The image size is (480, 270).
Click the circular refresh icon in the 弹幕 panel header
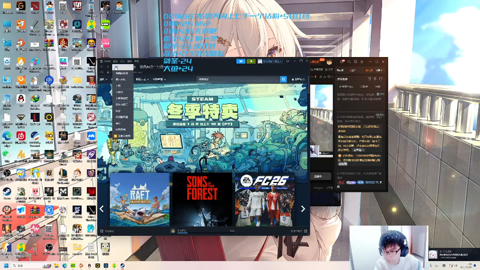[x=380, y=79]
